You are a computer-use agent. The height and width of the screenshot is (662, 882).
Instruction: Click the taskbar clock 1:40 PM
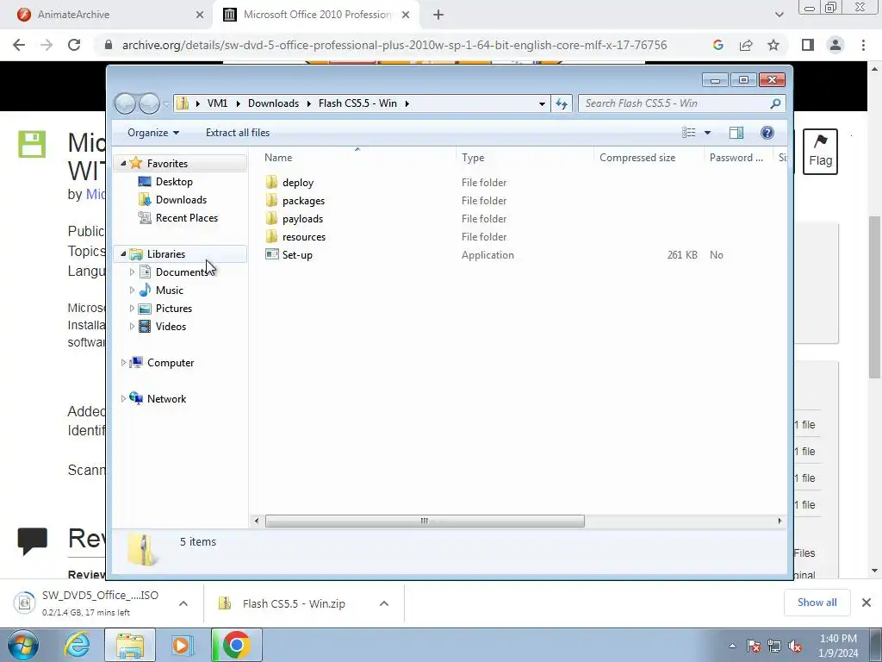(x=838, y=646)
